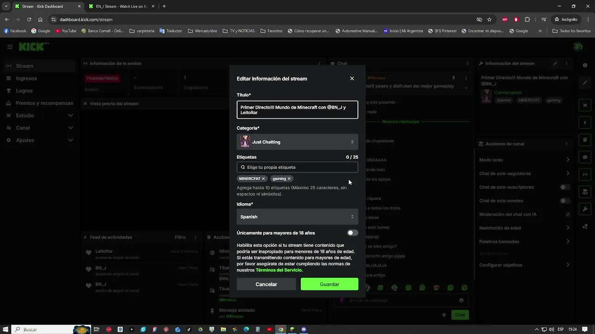Screen dimensions: 595x334
Task: Open a new browser tab
Action: [x=164, y=6]
